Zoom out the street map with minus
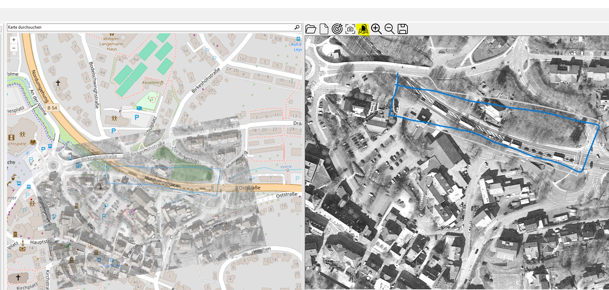Screen dimensions: 609x290 tap(14, 48)
